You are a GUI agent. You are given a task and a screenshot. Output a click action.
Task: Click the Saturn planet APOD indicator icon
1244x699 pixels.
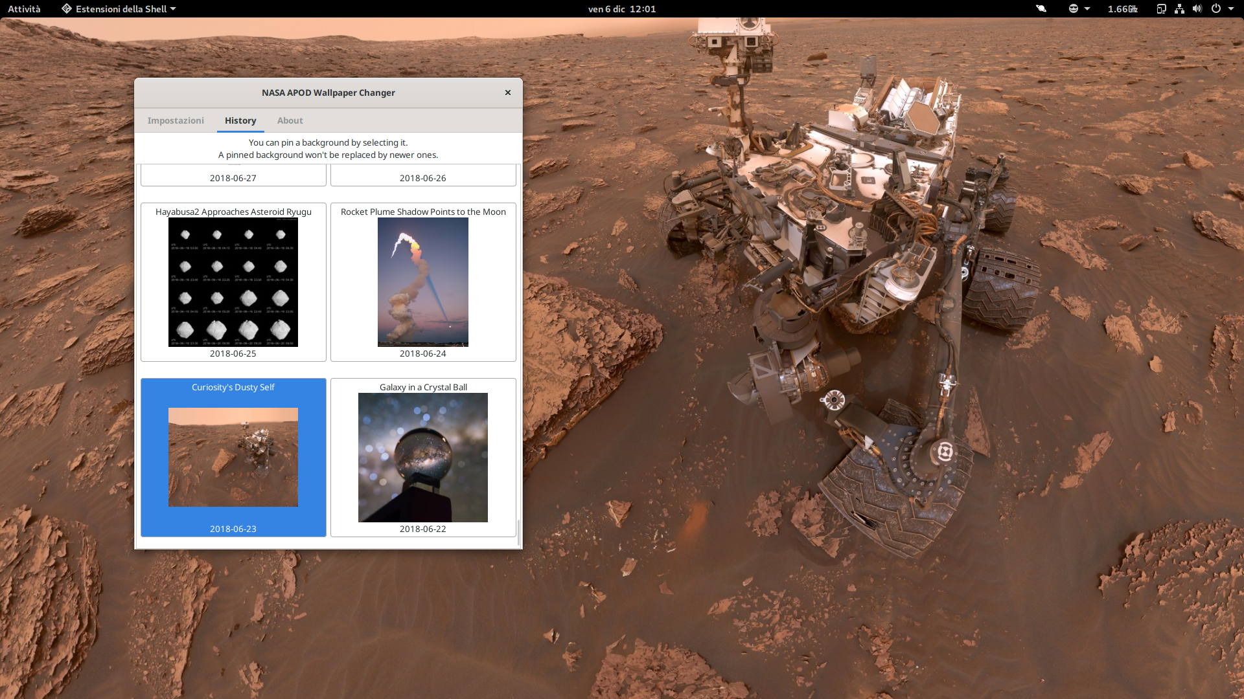tap(1041, 9)
